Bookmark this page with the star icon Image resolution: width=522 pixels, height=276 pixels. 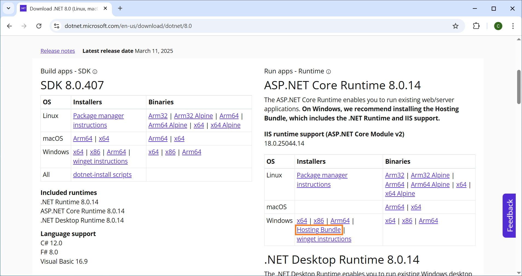pos(456,26)
